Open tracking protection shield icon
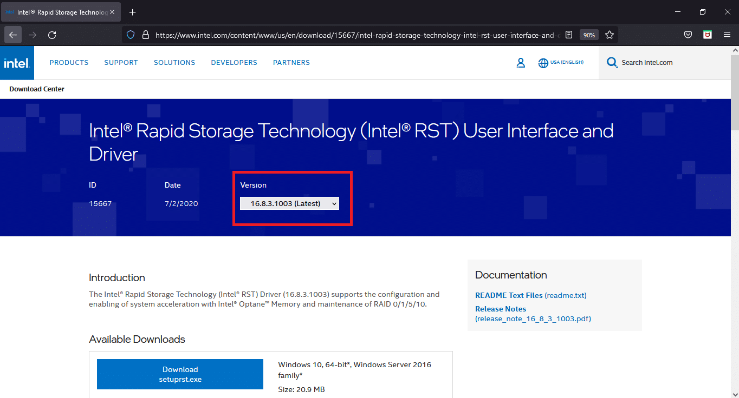739x398 pixels. (x=130, y=35)
